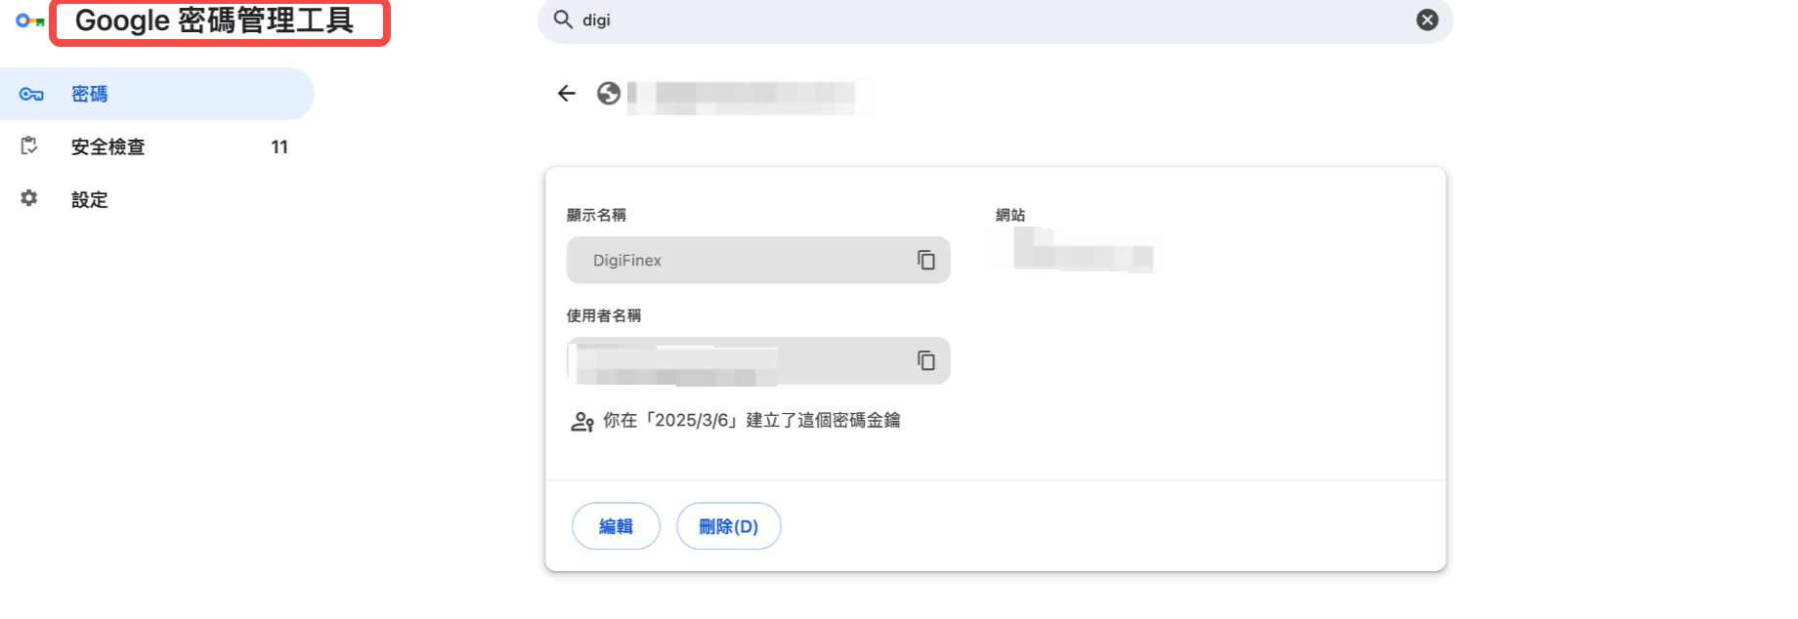Click the key icon beside 密碼
Screen dimensions: 1798x619
coord(31,94)
